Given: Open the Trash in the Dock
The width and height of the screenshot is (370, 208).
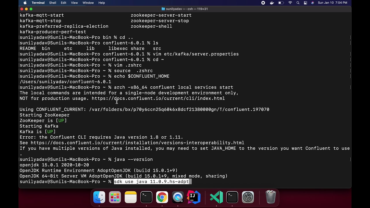Looking at the screenshot, I should (x=271, y=197).
